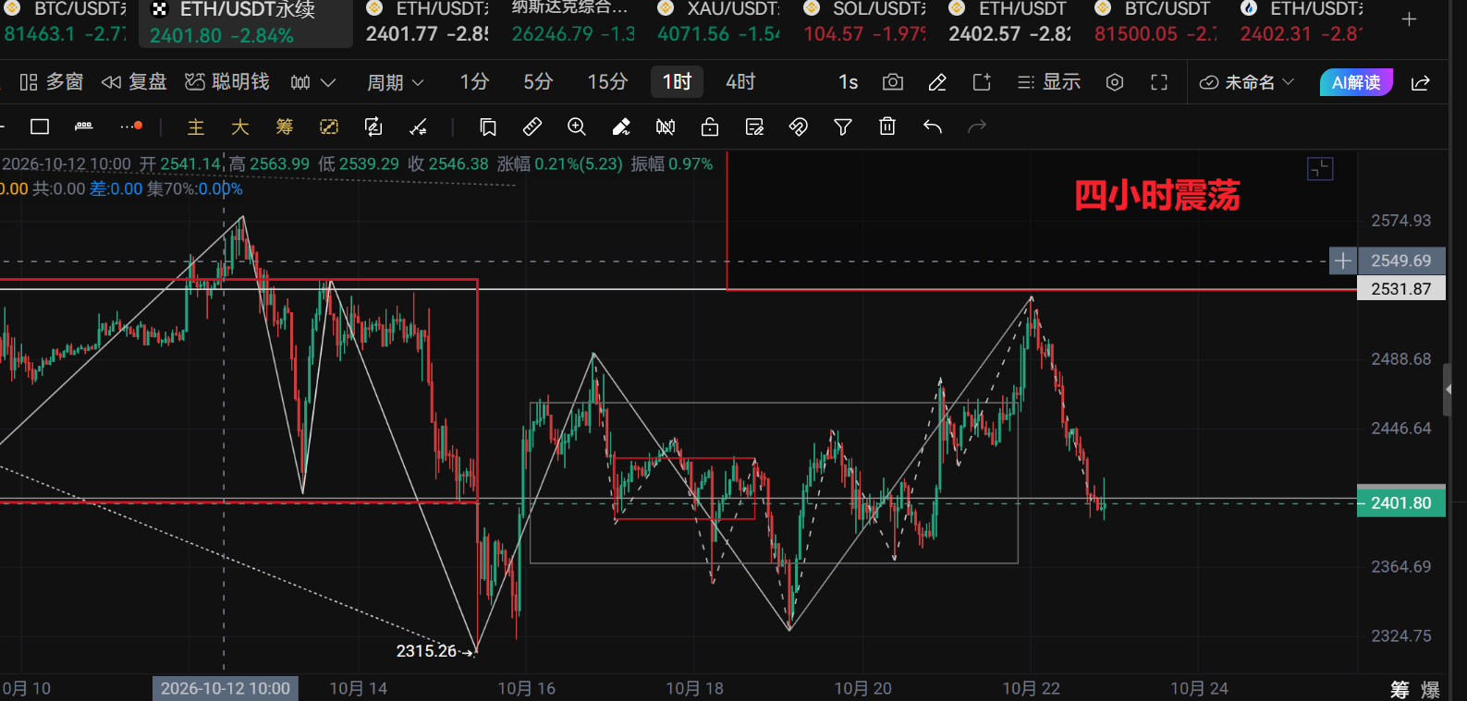Click the drawing filter funnel icon
This screenshot has height=701, width=1467.
[843, 127]
